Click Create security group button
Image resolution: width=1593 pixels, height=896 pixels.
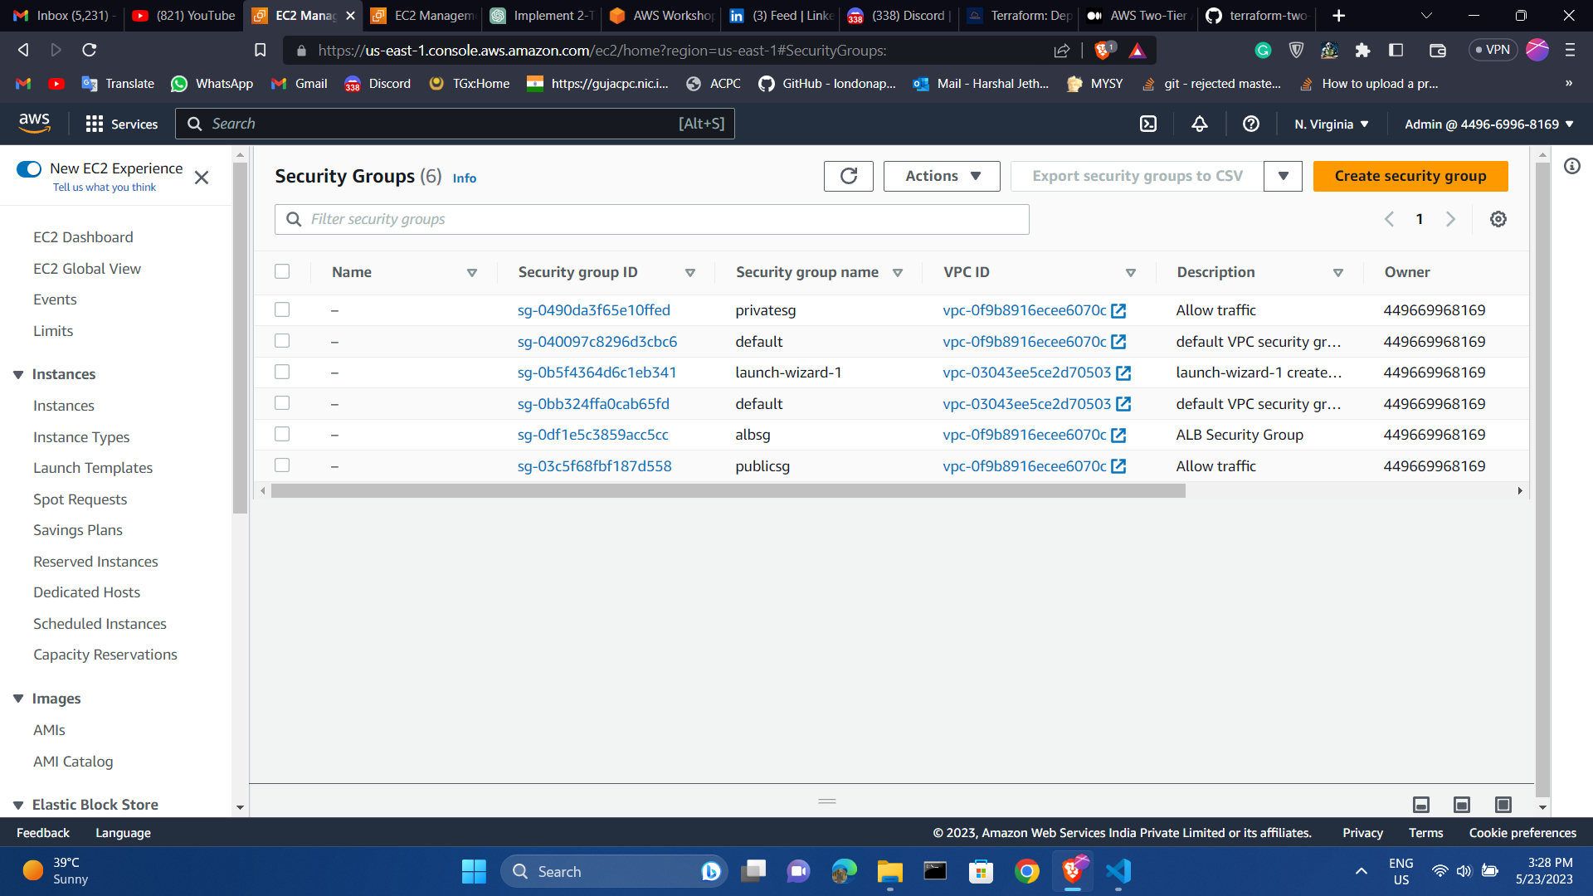1410,176
